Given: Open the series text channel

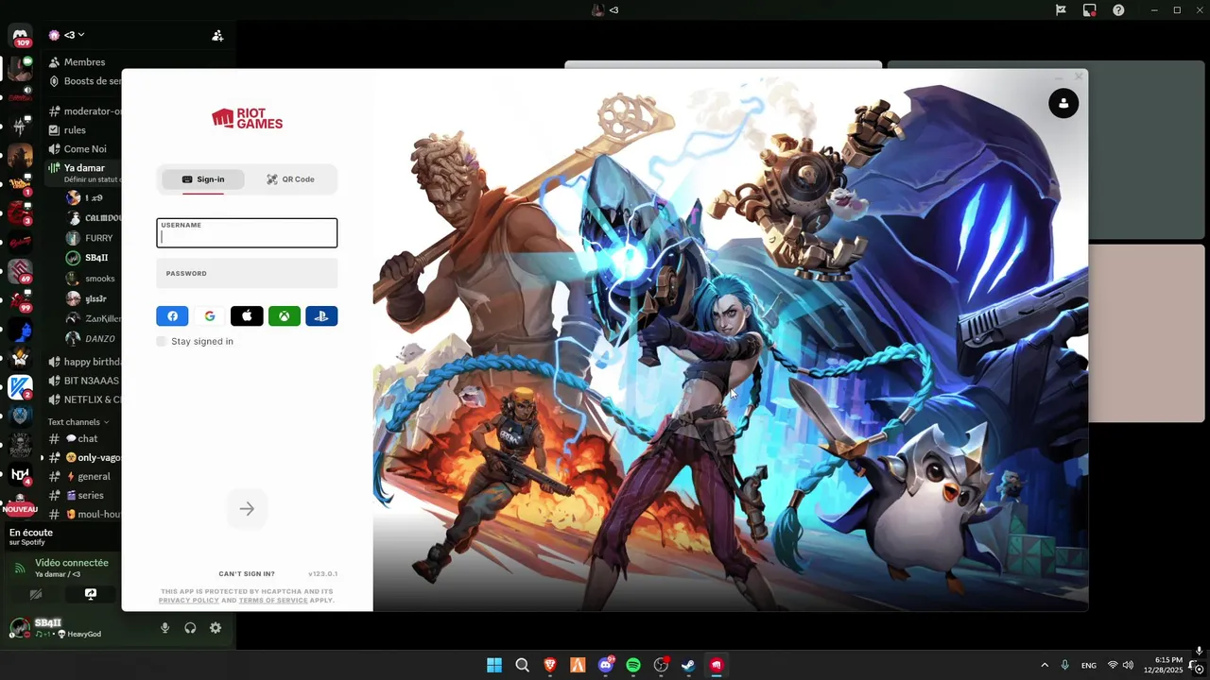Looking at the screenshot, I should pos(83,496).
